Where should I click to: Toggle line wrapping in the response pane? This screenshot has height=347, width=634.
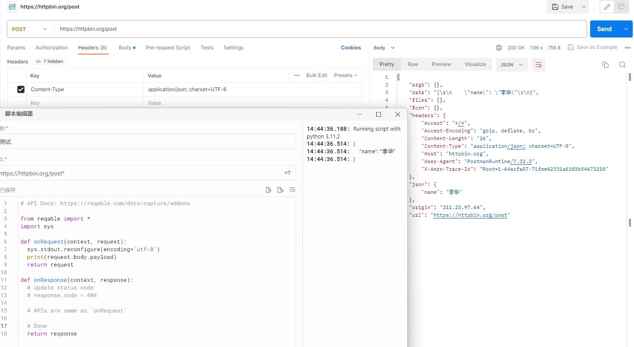coord(538,65)
